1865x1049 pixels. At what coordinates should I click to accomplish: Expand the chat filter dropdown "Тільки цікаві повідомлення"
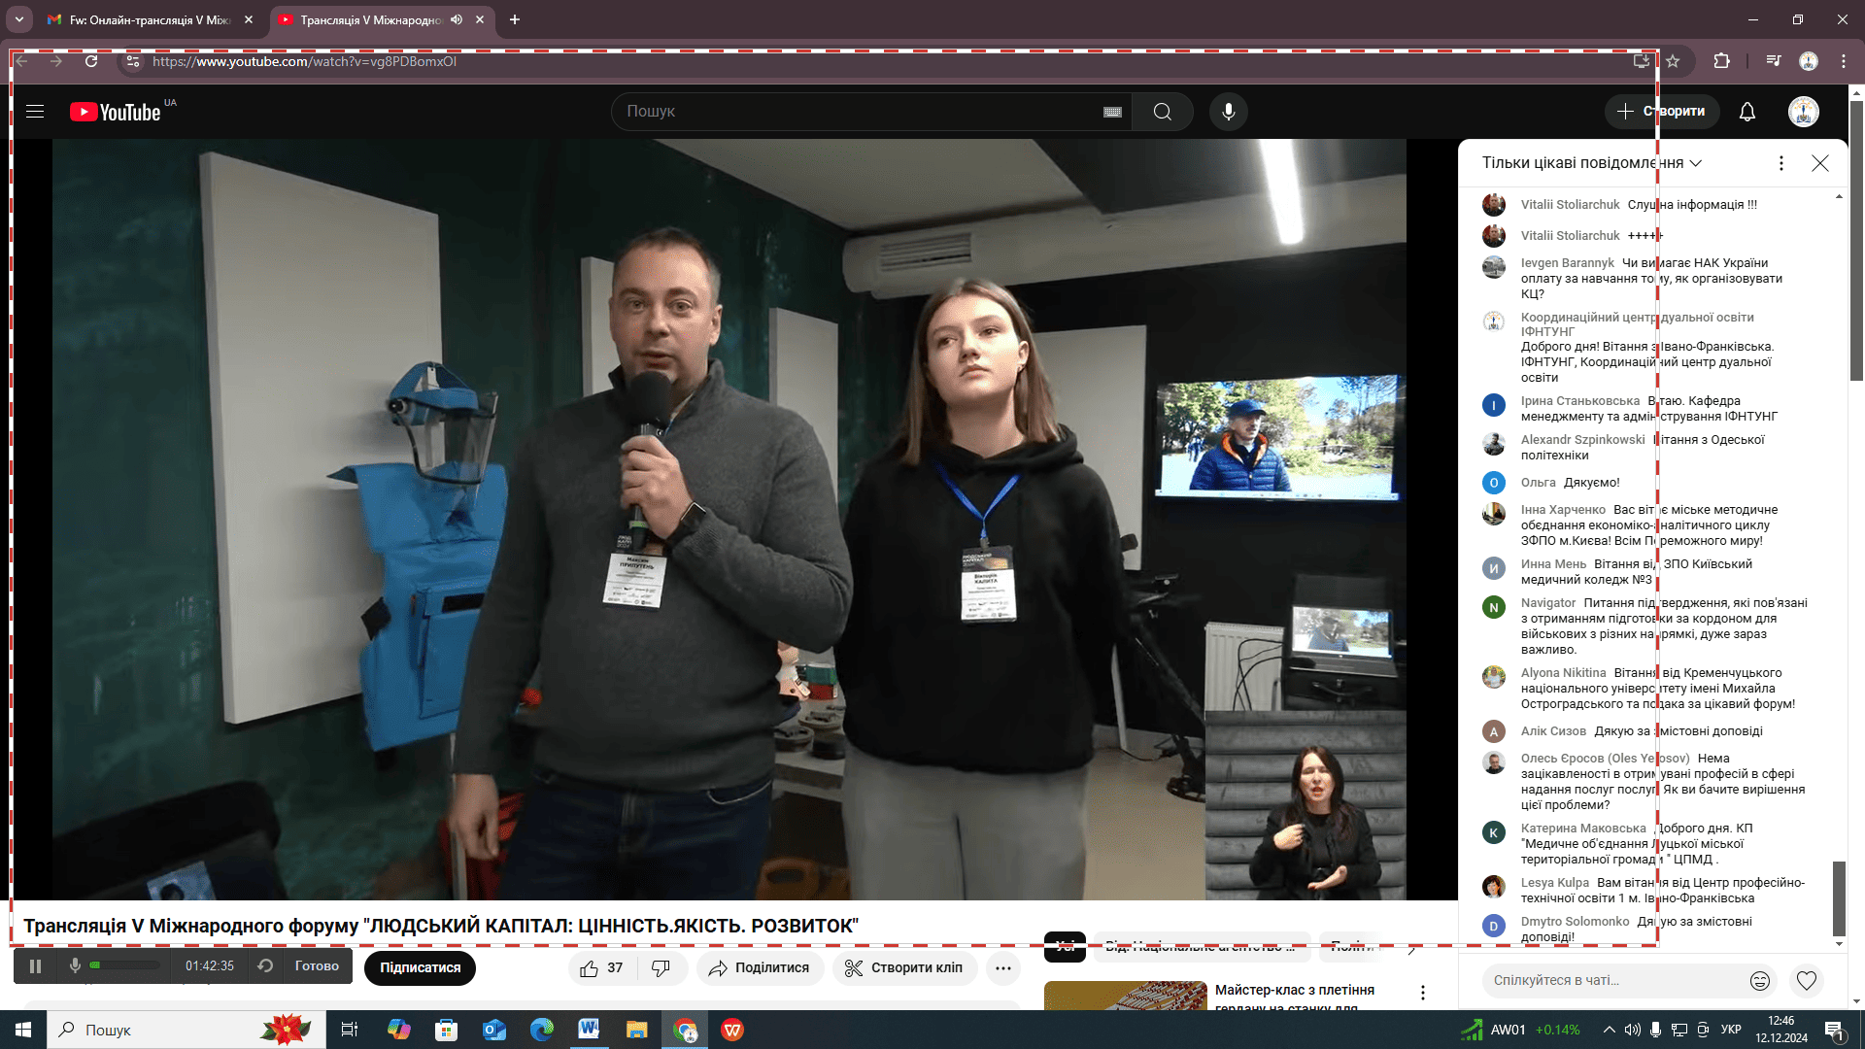click(x=1592, y=163)
